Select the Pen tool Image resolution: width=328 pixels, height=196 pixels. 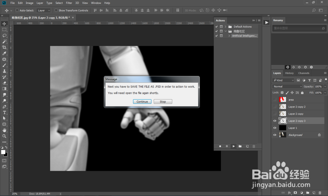tap(4, 107)
